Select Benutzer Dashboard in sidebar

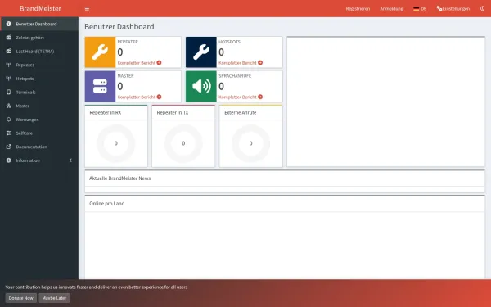39,24
